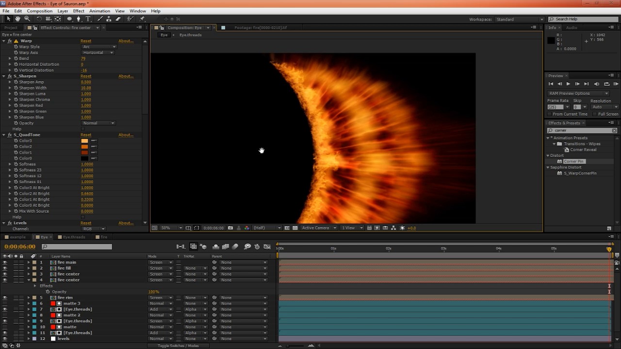This screenshot has width=621, height=349.
Task: Open the Animation menu
Action: pos(99,11)
